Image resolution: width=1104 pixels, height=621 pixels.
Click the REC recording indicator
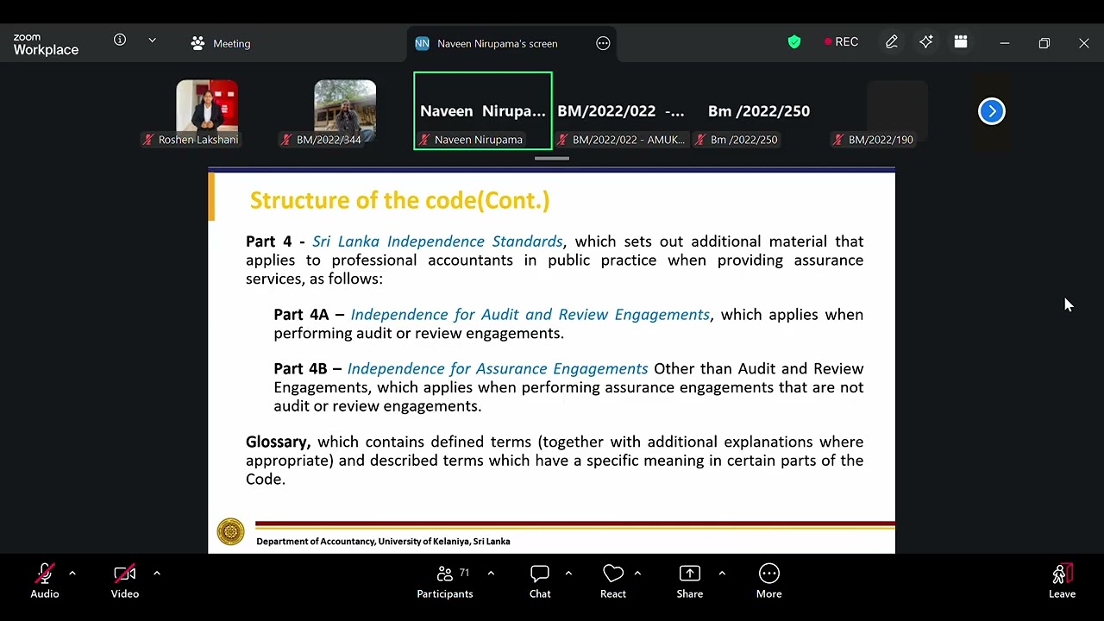pos(841,41)
